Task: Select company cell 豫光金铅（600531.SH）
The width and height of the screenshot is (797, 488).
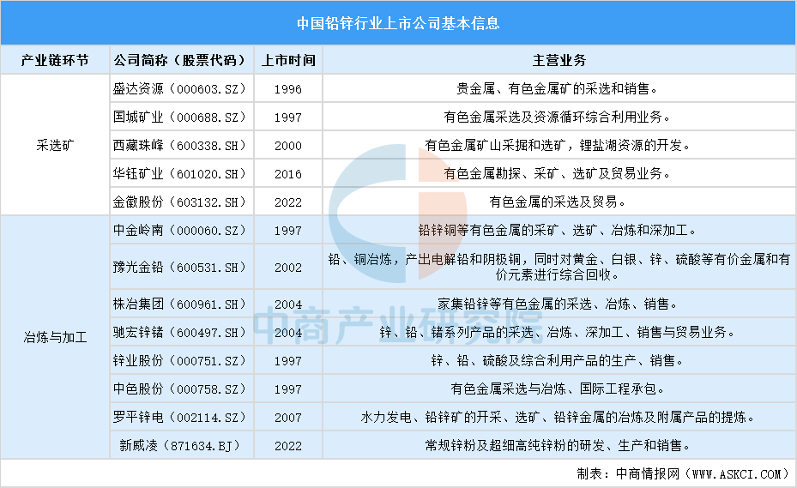Action: coord(182,267)
